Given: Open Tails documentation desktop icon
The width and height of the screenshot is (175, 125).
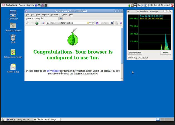Looking at the screenshot, I should tap(13, 52).
